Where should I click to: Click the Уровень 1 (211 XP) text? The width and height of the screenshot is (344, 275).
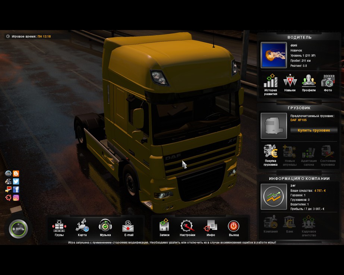303,56
